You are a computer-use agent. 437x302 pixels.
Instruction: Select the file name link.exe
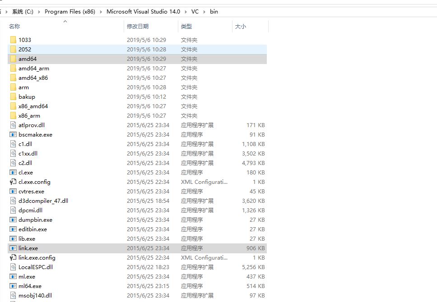pos(28,248)
